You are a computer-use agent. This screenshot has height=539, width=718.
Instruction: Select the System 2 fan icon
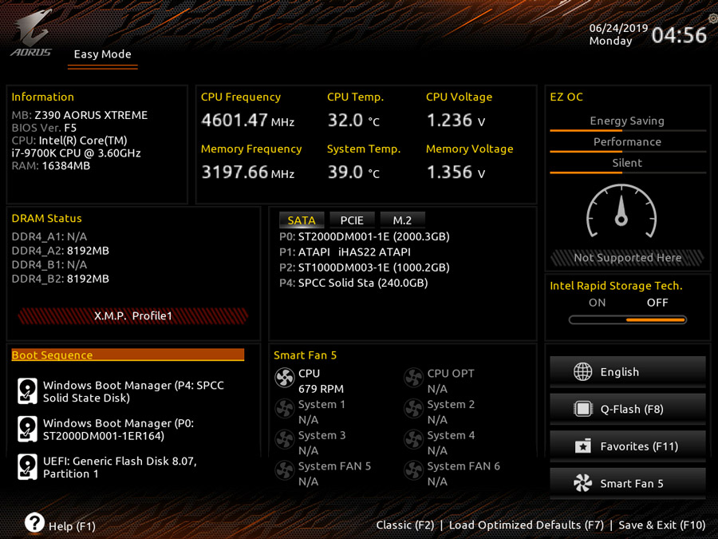[413, 409]
